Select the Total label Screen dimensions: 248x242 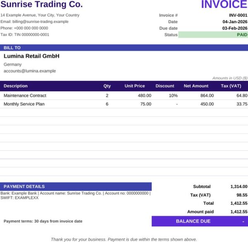[208, 203]
